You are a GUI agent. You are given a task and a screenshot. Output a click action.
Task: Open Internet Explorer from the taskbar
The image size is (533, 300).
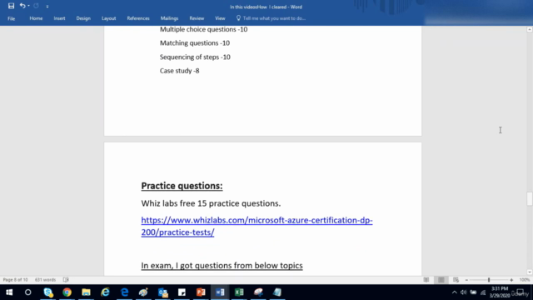tap(106, 292)
